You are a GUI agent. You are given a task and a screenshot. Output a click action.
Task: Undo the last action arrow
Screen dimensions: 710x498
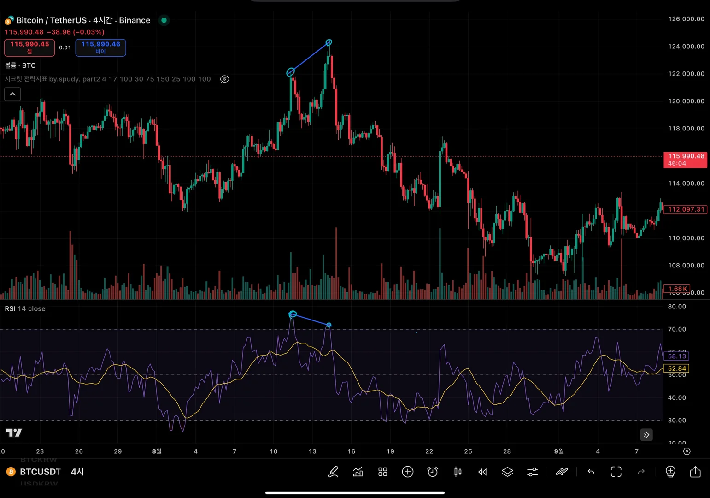point(591,472)
